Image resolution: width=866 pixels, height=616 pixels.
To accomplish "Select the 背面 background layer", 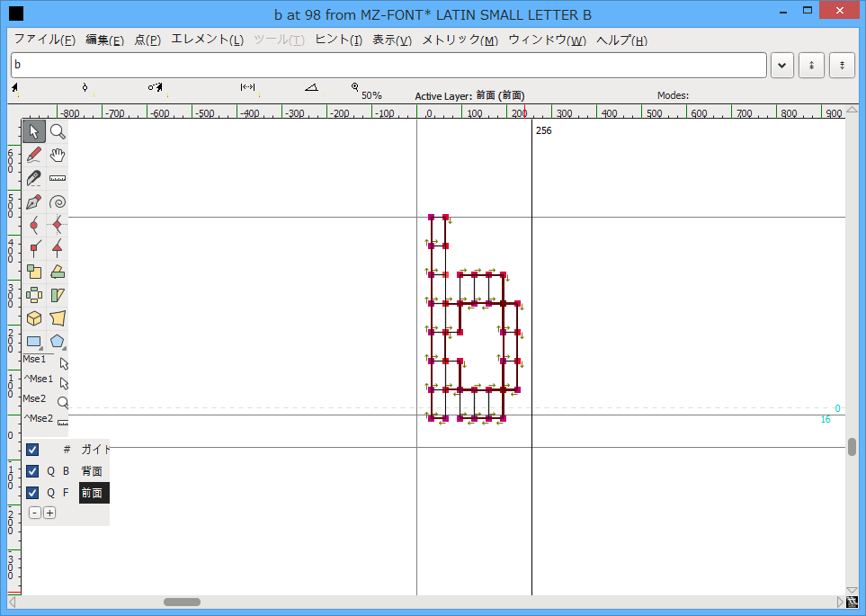I will pyautogui.click(x=93, y=471).
